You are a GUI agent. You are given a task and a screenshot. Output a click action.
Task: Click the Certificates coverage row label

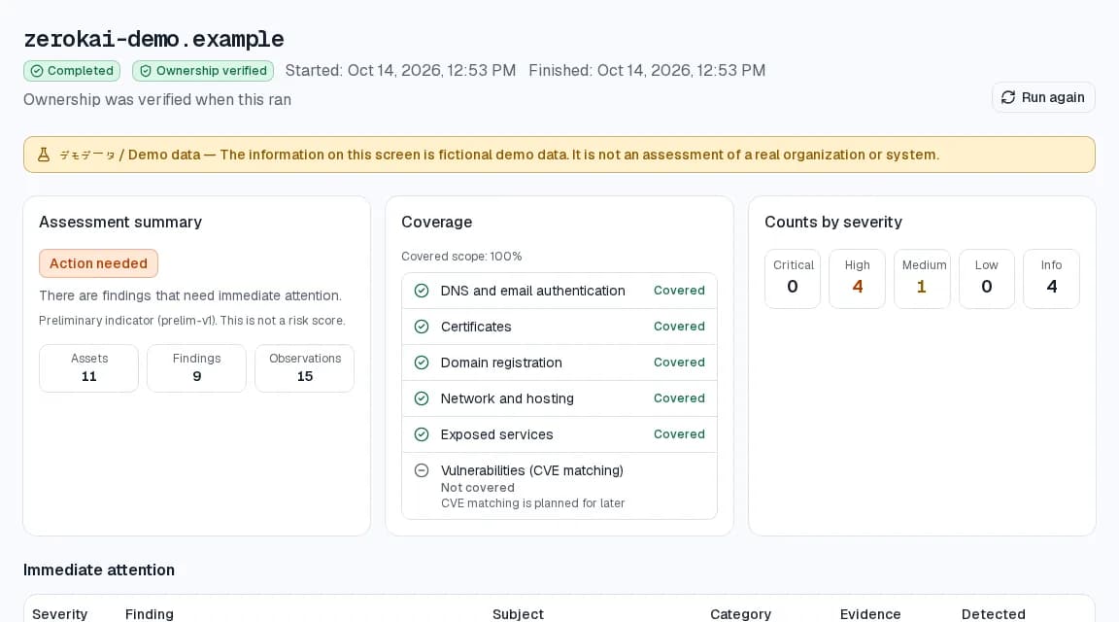476,327
